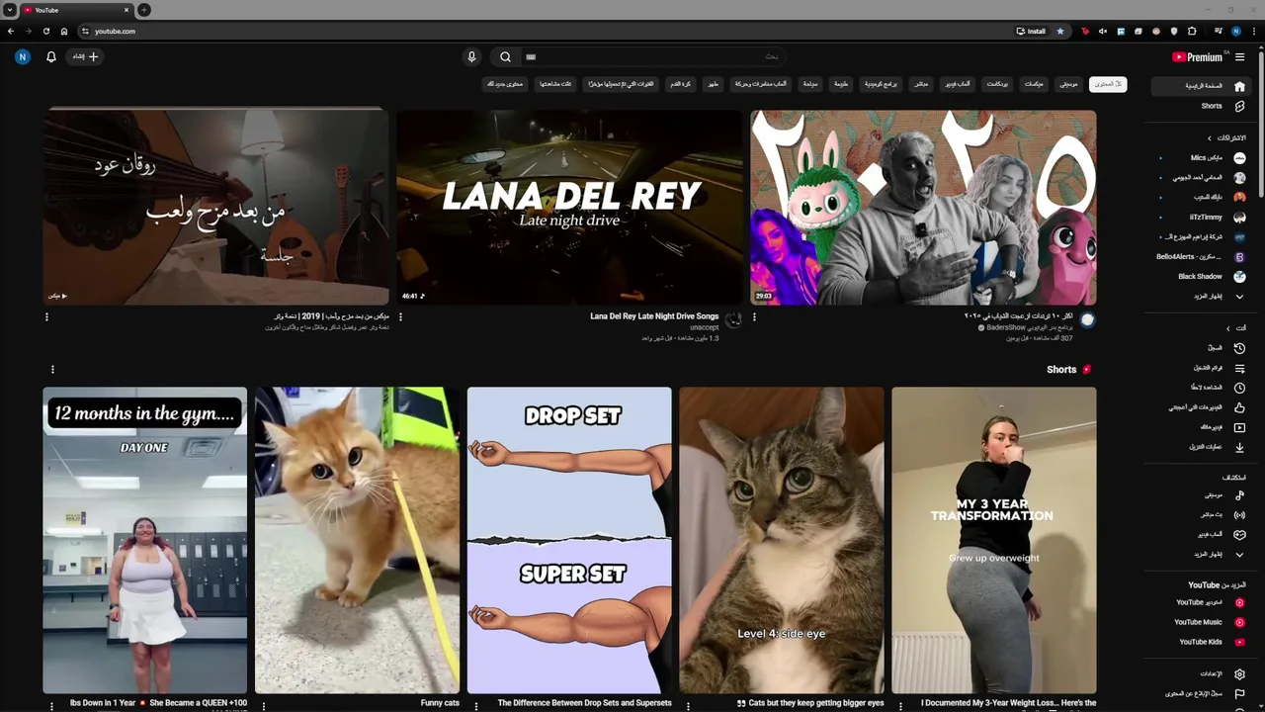The image size is (1265, 712).
Task: Select the Watched (تمّت مشاهدتها) filter chip
Action: click(555, 84)
